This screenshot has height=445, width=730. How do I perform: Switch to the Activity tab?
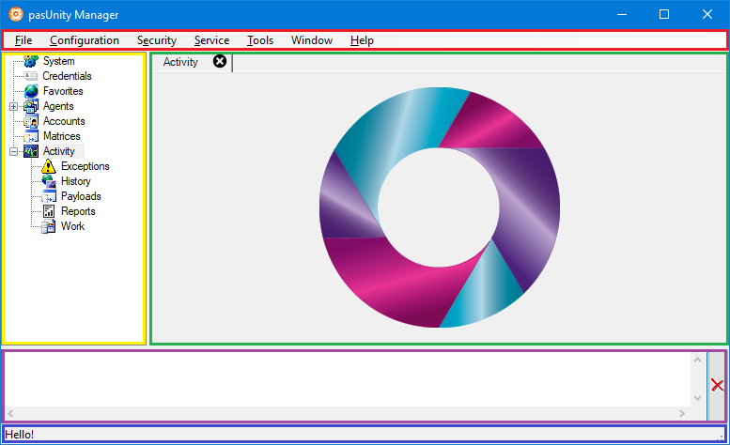point(180,62)
